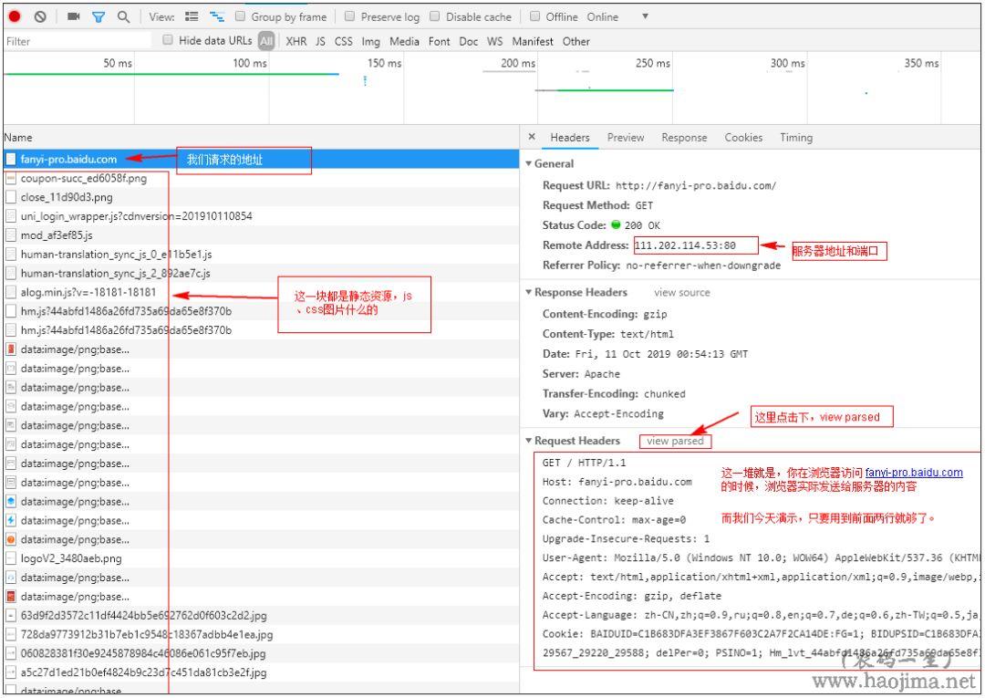Screen dimensions: 985x698
Task: Switch to large resource rows view icon
Action: (192, 16)
